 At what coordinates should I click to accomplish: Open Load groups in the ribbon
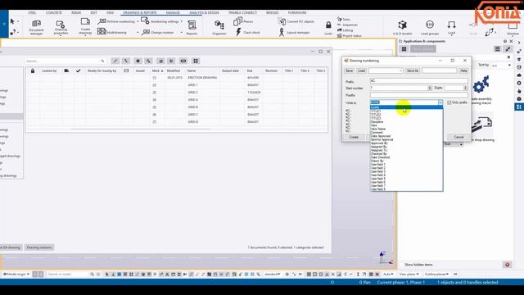tap(429, 27)
